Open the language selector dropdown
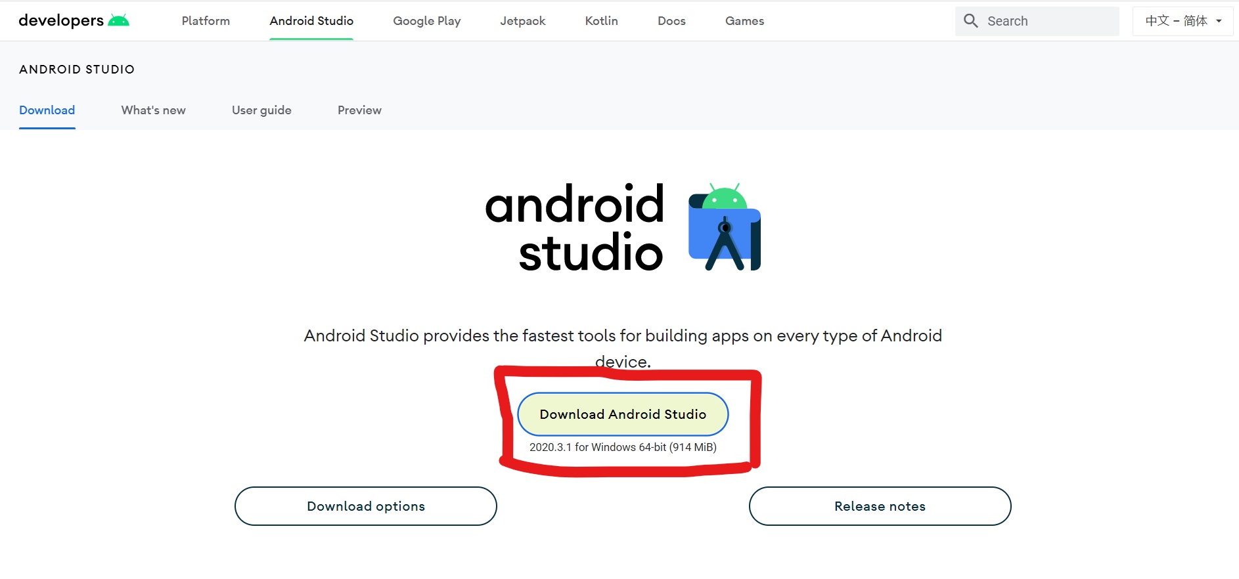Viewport: 1239px width, 579px height. [x=1183, y=21]
